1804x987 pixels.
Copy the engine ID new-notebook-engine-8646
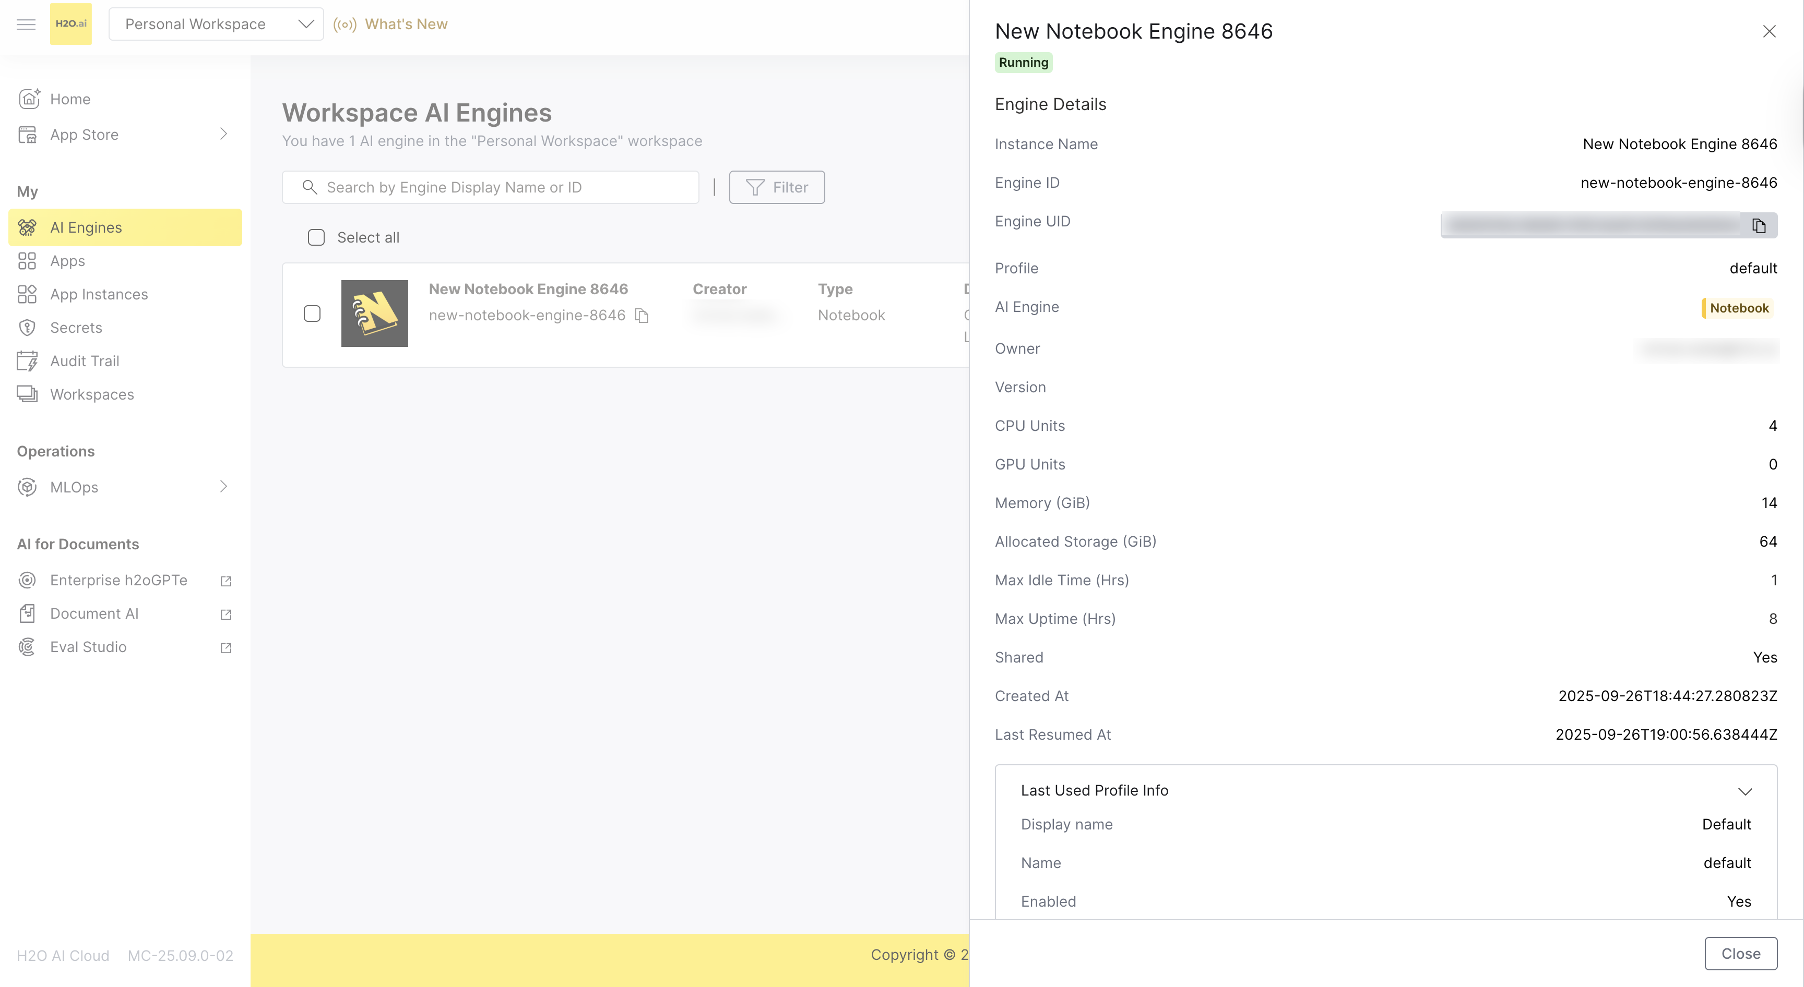coord(642,315)
